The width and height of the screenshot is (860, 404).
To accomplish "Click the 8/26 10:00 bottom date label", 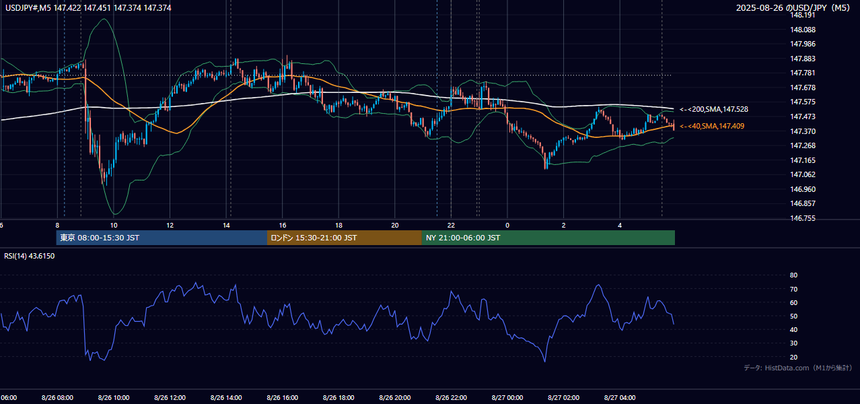I will click(114, 398).
